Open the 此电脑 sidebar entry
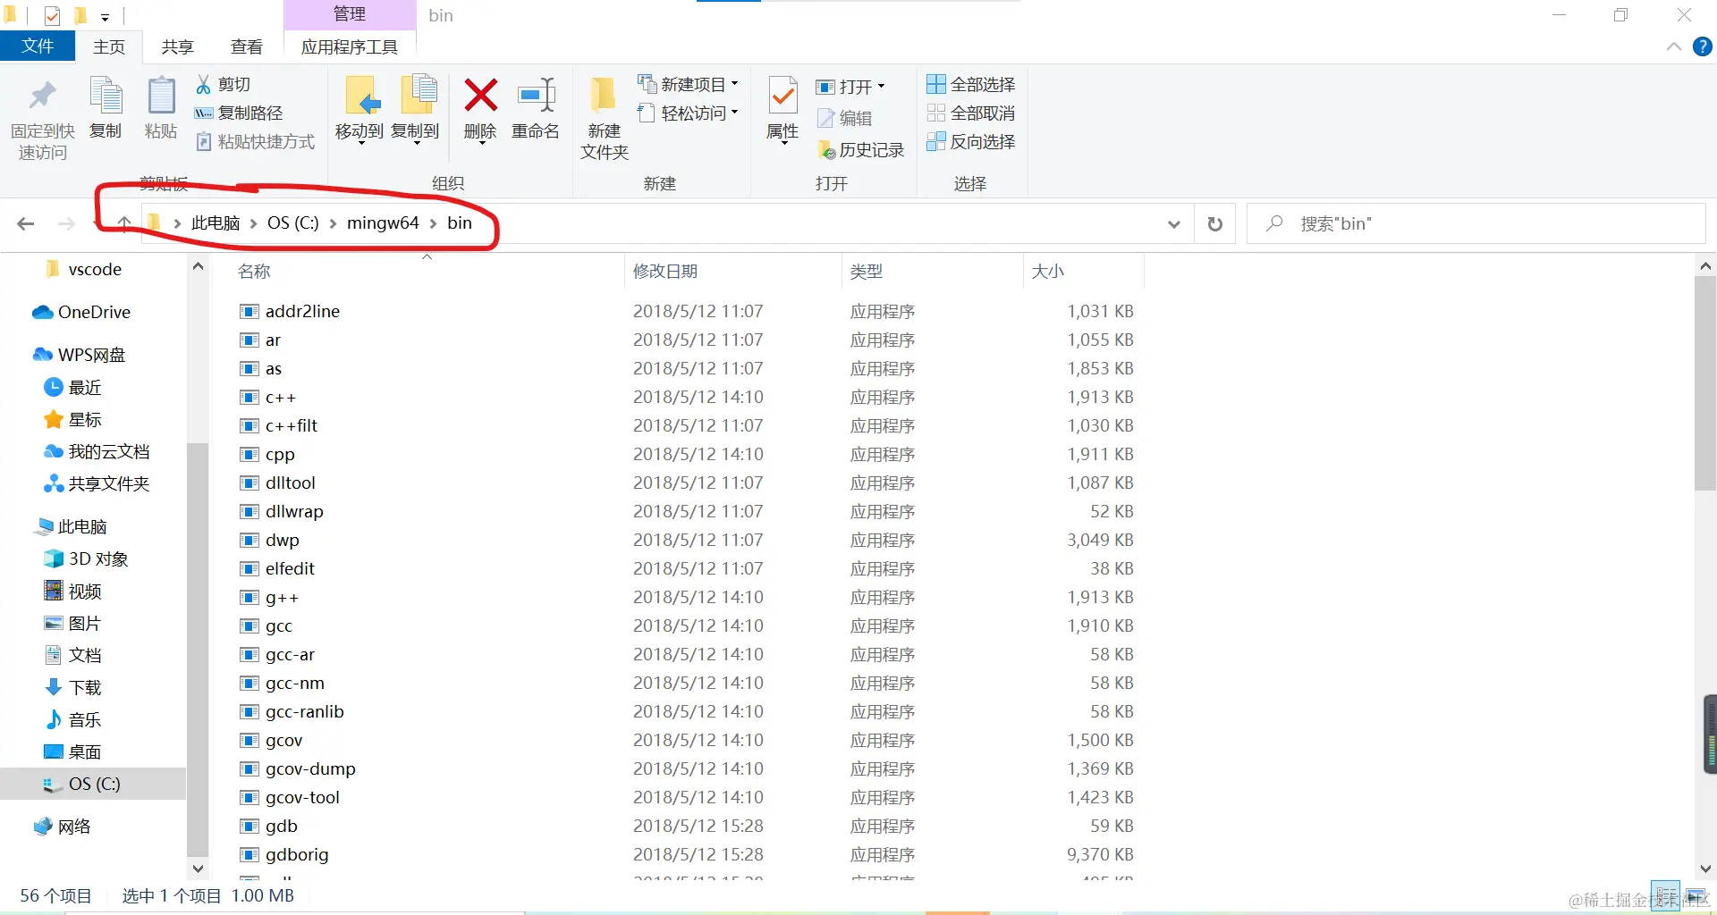 pos(83,526)
